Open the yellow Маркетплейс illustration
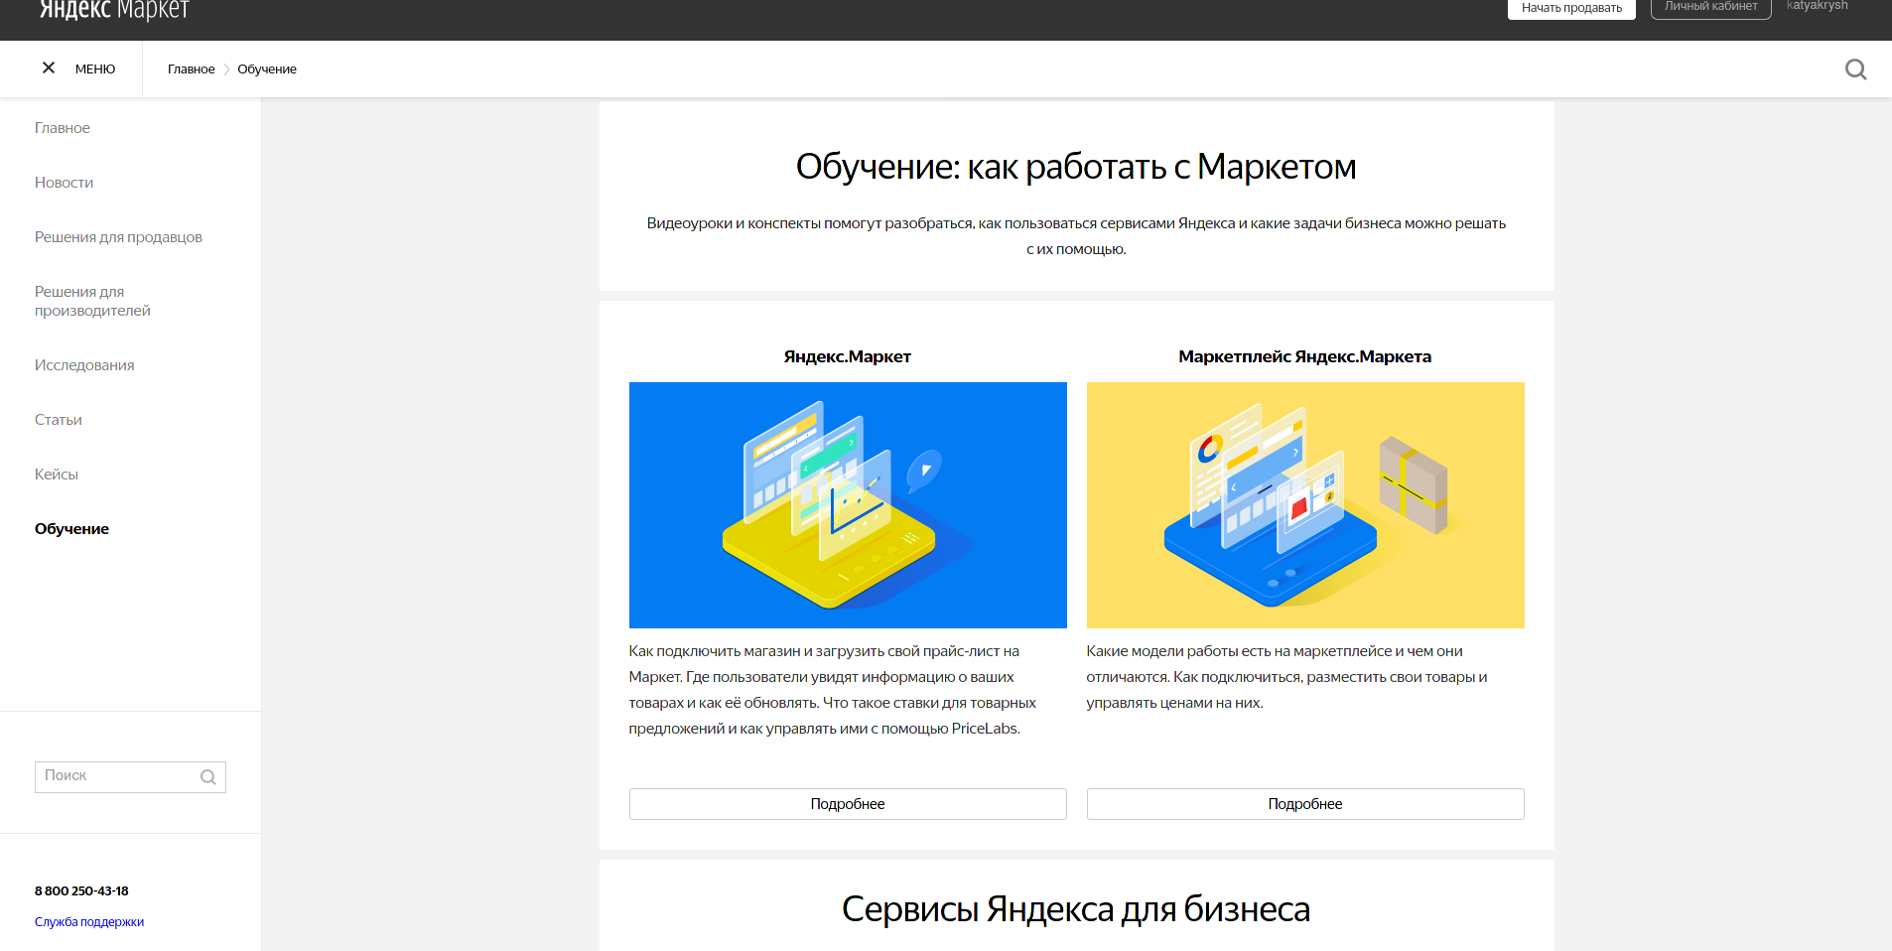The width and height of the screenshot is (1892, 951). click(x=1305, y=505)
